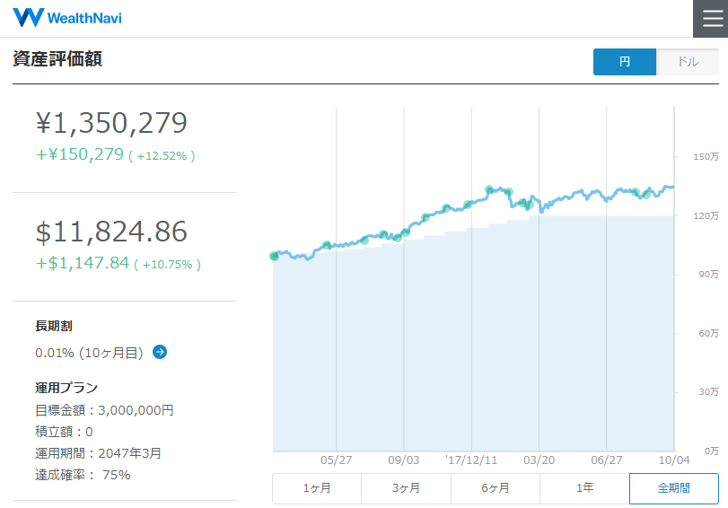Click the +$1,147.84 dollar gain
The image size is (728, 508).
pyautogui.click(x=83, y=263)
